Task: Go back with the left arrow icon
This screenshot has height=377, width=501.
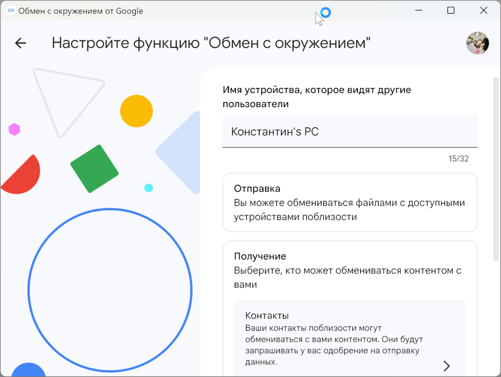Action: click(20, 43)
